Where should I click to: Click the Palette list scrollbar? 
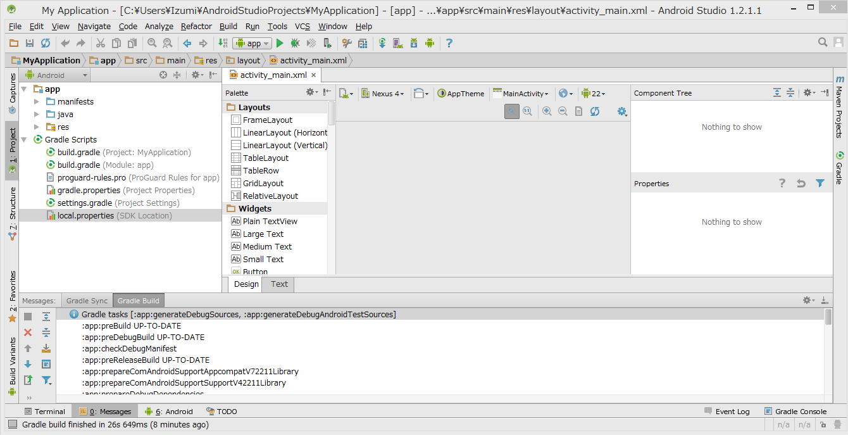click(x=332, y=114)
